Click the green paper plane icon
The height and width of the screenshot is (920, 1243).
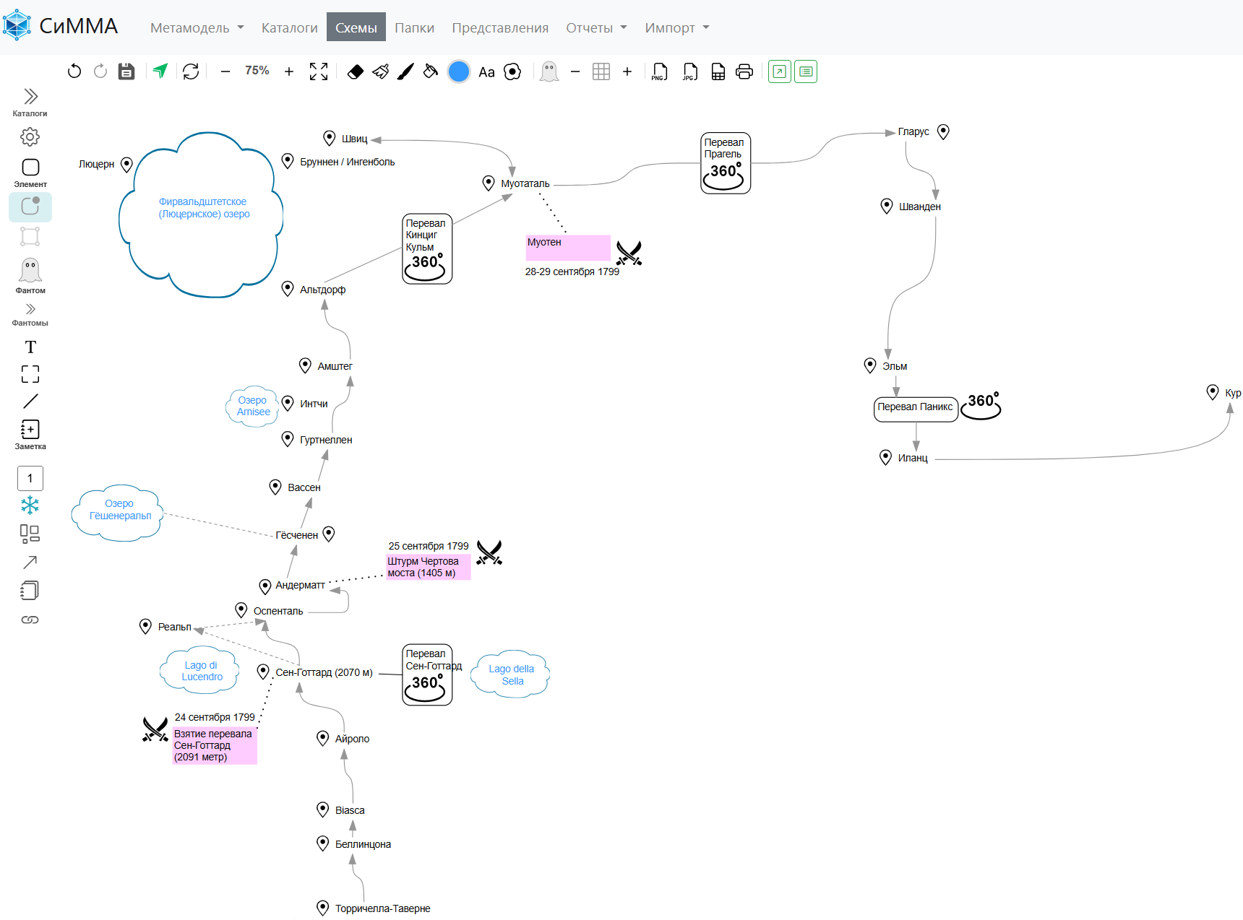(160, 71)
